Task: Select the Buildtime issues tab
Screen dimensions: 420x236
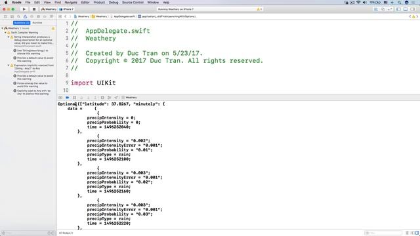Action: [x=22, y=23]
